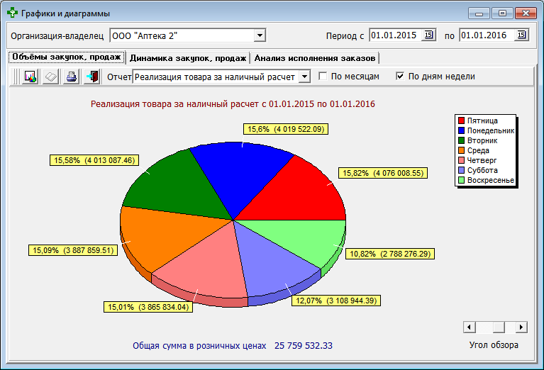544x370 pixels.
Task: Select 'Объёмы закупок, продаж' tab
Action: pos(66,57)
